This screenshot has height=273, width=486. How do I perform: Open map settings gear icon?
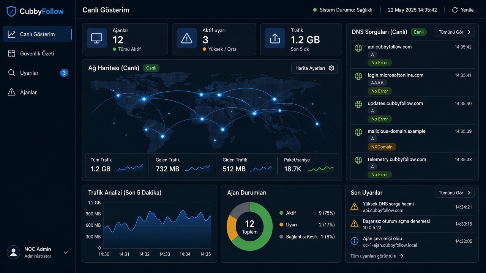(x=331, y=68)
